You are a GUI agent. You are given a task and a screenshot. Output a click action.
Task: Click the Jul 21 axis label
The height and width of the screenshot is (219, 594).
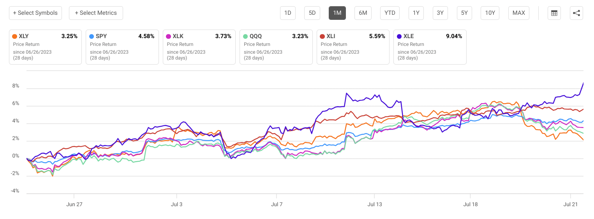point(570,204)
